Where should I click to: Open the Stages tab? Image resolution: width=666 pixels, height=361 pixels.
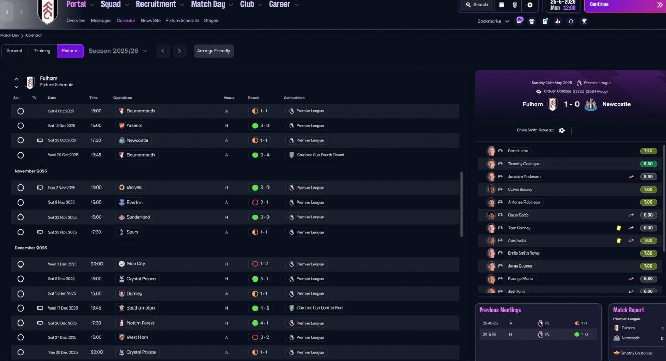(x=211, y=21)
